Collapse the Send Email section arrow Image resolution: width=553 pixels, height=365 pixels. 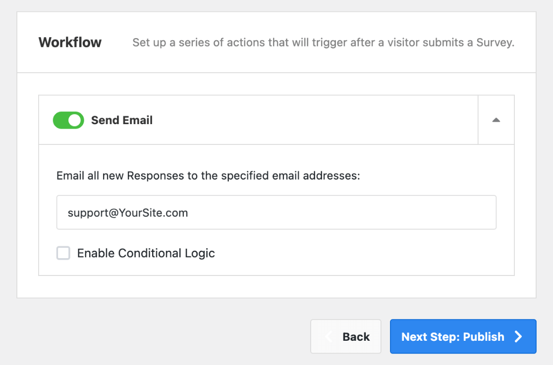tap(496, 120)
